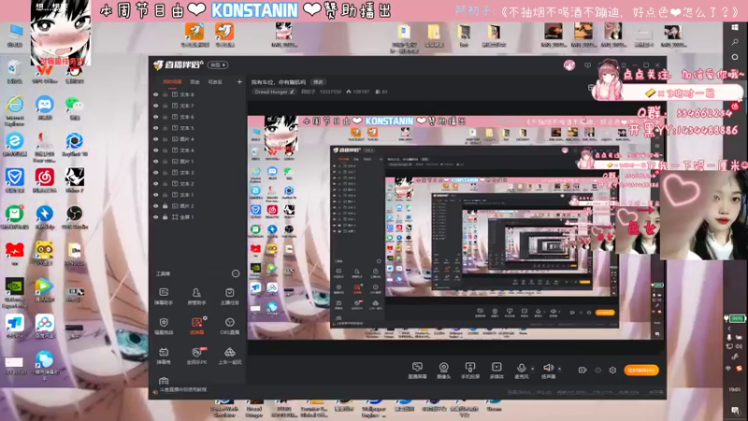
Task: Add a new scene with plus icon
Action: (239, 81)
